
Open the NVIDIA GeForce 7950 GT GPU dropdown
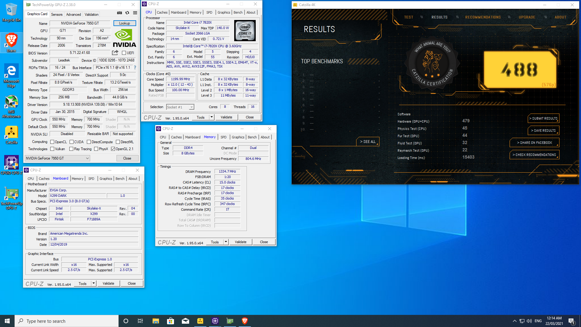57,158
